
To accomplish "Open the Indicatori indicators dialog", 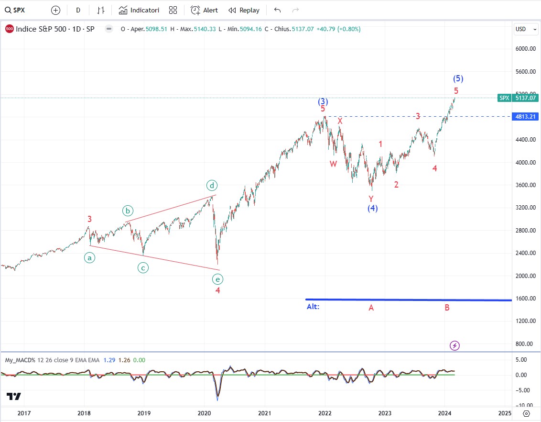I will (139, 11).
